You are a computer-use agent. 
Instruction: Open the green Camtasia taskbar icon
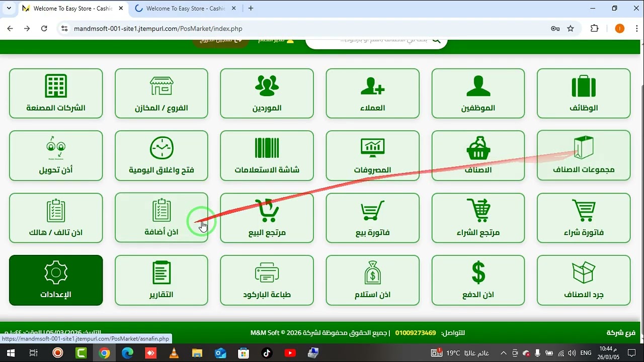pyautogui.click(x=80, y=353)
